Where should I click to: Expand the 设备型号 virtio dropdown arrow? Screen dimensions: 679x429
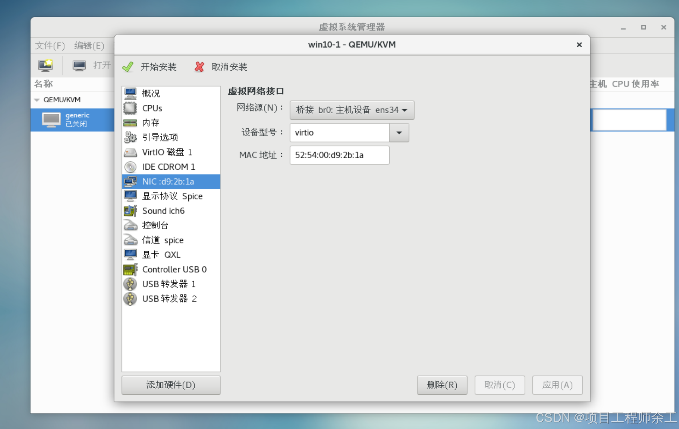[x=399, y=133]
